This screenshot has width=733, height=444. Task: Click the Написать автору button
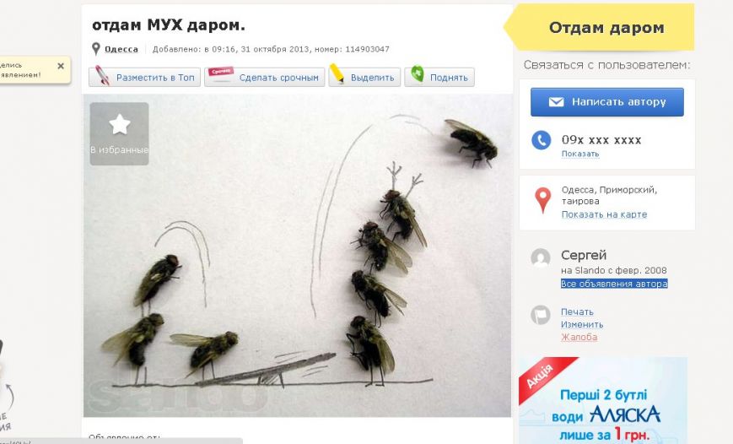(x=606, y=102)
